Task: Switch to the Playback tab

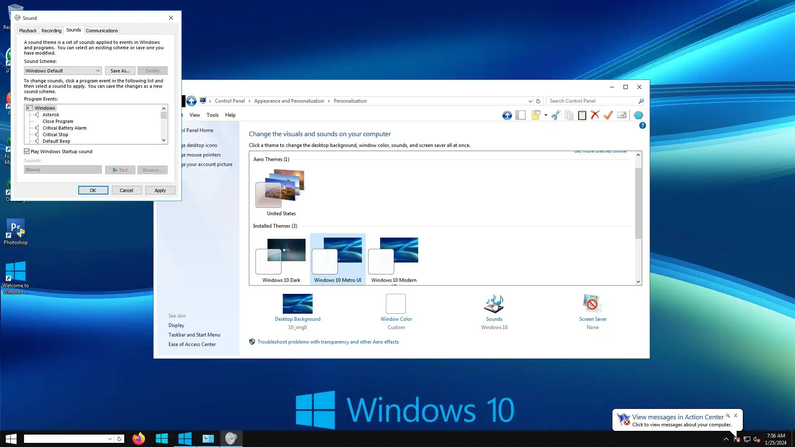Action: [x=28, y=31]
